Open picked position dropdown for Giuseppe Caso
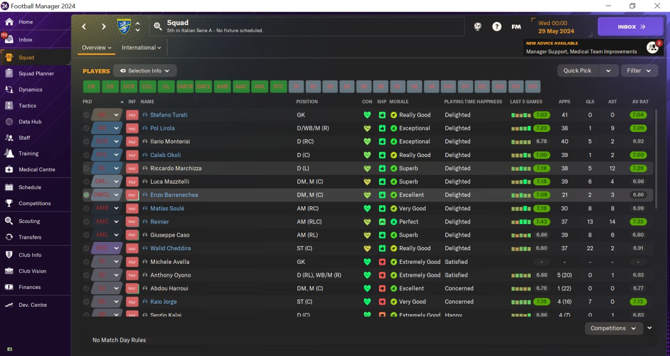 pyautogui.click(x=116, y=235)
